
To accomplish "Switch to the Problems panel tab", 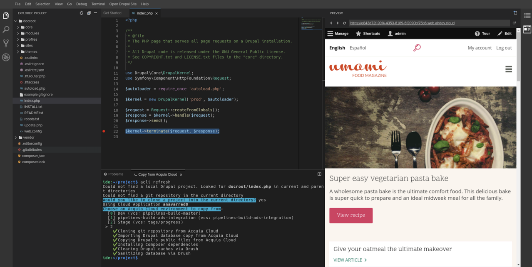I will (114, 174).
